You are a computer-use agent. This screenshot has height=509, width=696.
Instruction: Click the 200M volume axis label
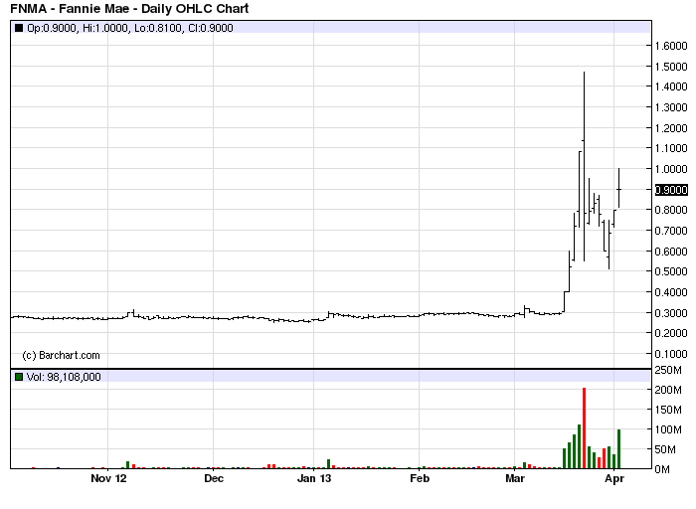pyautogui.click(x=668, y=390)
